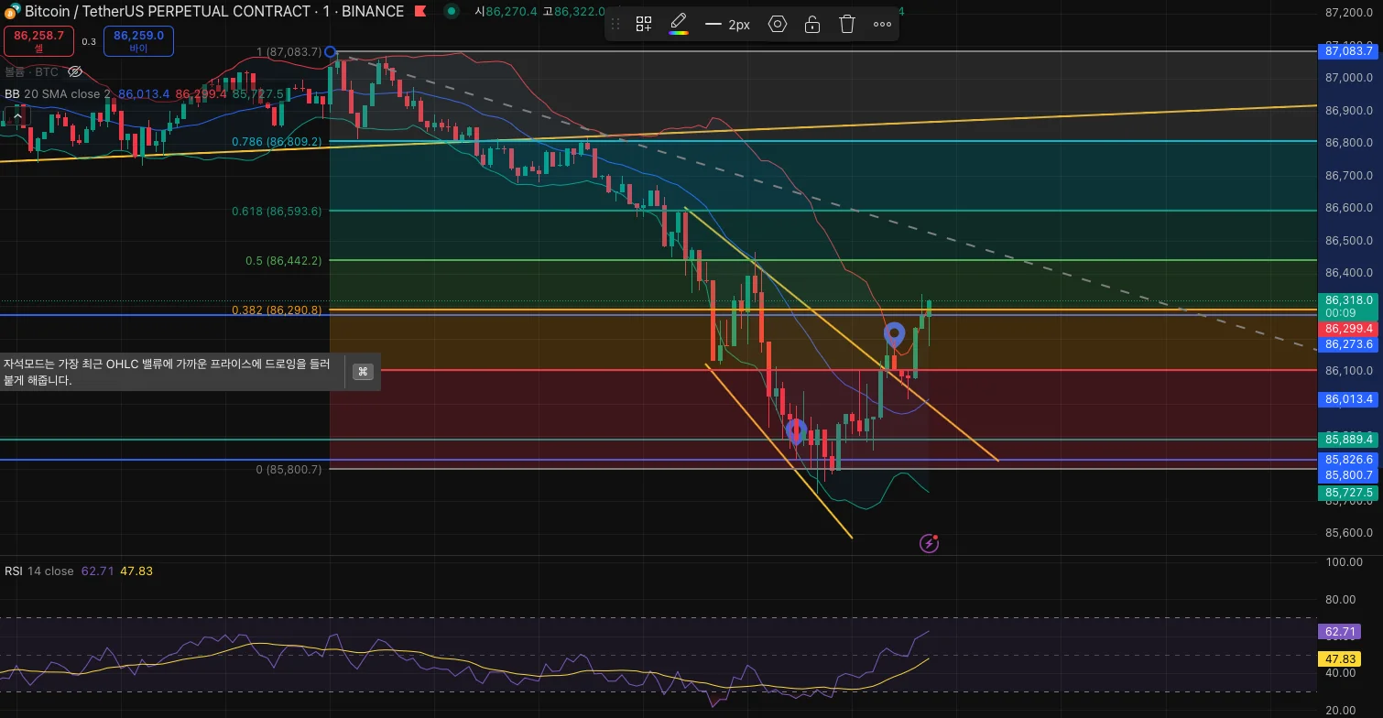The width and height of the screenshot is (1383, 718).
Task: Open drawing settings hexagon icon
Action: point(778,24)
